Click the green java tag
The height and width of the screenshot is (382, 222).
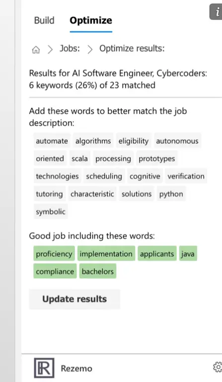188,254
